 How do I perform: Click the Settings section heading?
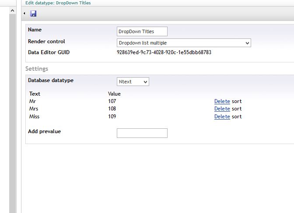(x=37, y=69)
